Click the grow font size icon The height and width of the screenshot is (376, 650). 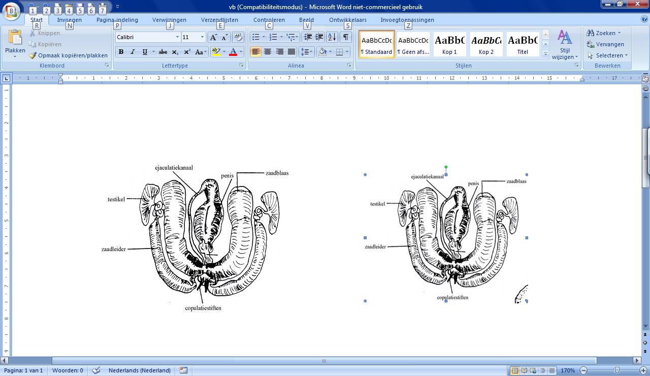point(213,37)
